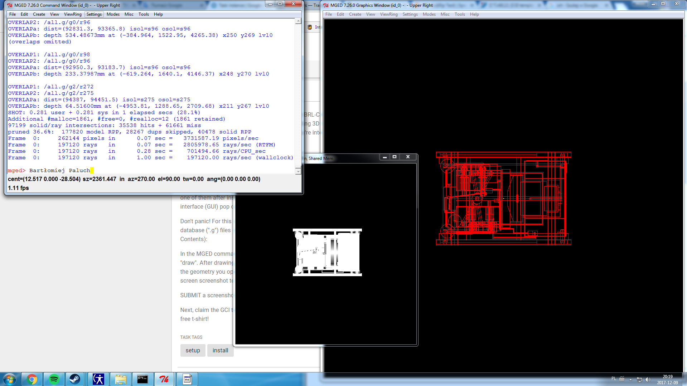Click the 'cent=(12.517 0.000 -28.504)' status text

(x=44, y=179)
